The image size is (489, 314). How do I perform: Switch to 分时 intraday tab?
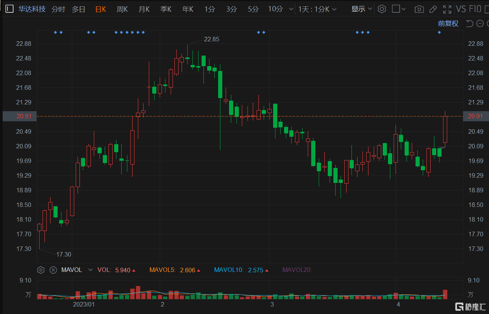(58, 9)
